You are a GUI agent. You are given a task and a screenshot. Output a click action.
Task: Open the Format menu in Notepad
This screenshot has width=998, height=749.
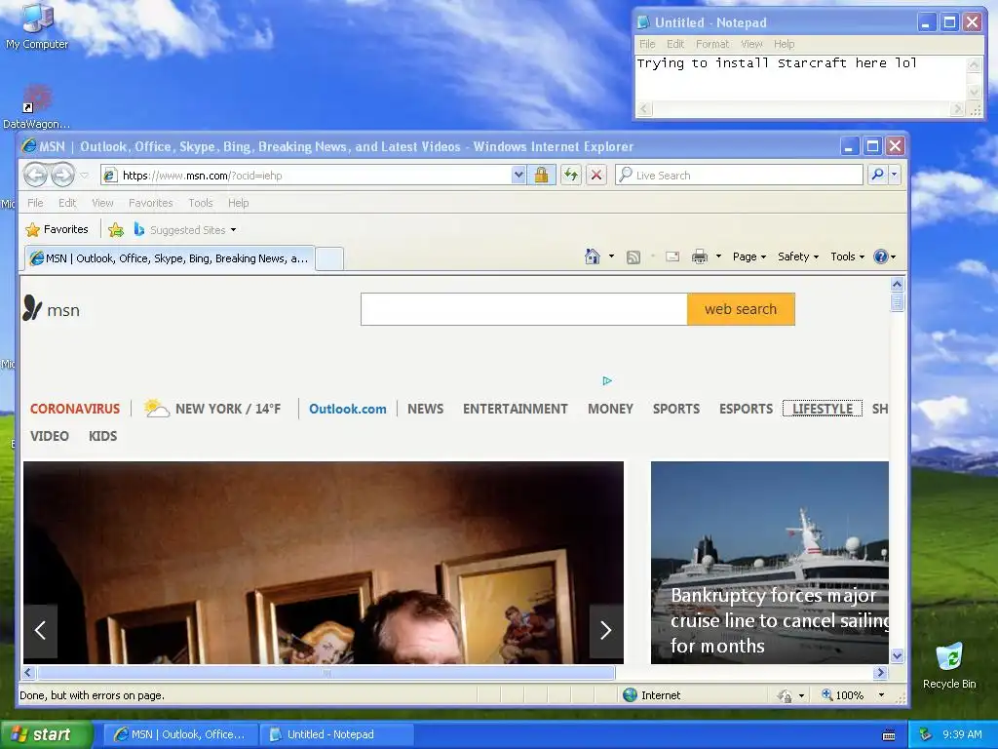[712, 44]
